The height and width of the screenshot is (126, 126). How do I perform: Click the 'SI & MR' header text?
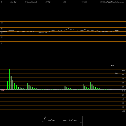point(13,2)
